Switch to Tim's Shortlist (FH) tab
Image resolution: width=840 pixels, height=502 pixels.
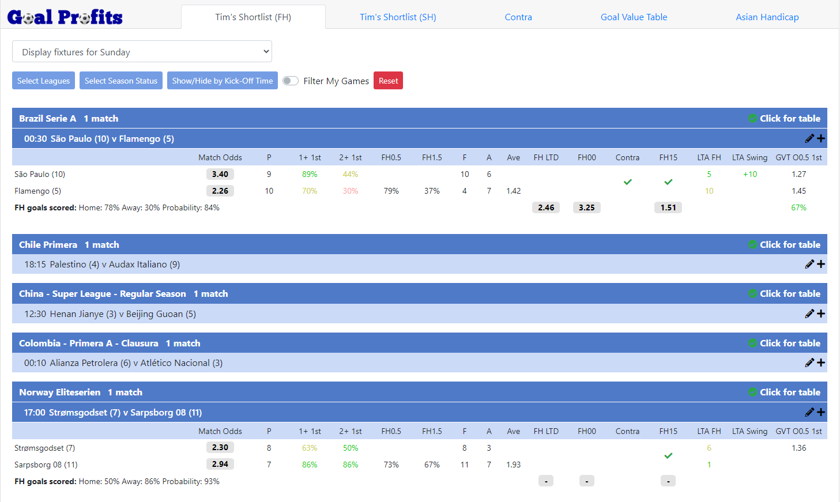[253, 17]
